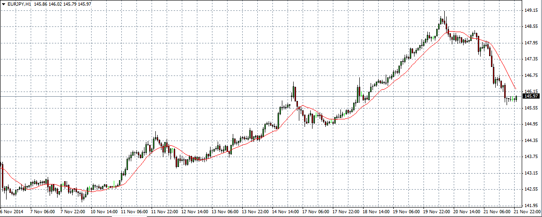Image resolution: width=542 pixels, height=217 pixels.
Task: Click the 7 Nov 22:00 time label
Action: pos(72,211)
